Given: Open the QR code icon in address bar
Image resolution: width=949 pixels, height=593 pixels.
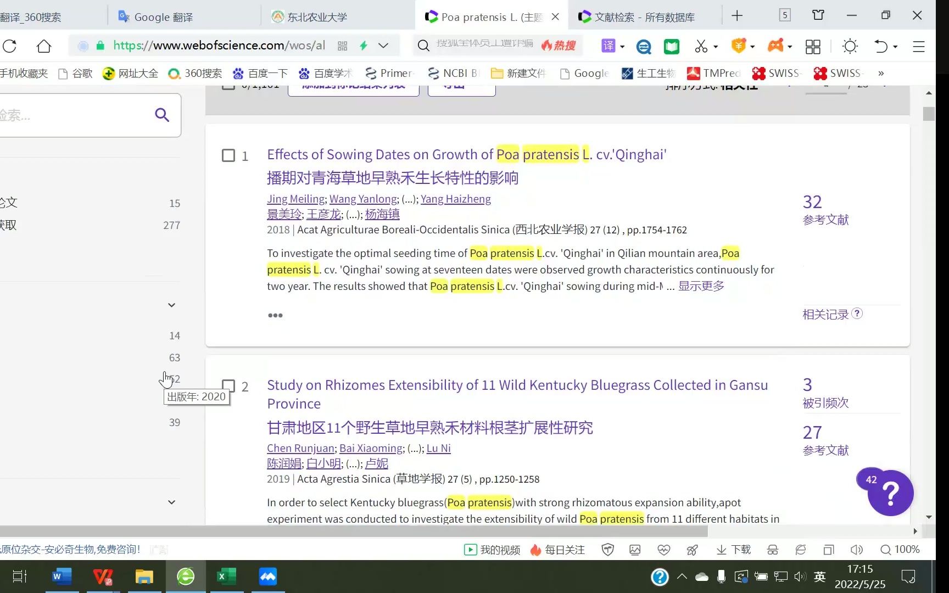Looking at the screenshot, I should (x=343, y=46).
